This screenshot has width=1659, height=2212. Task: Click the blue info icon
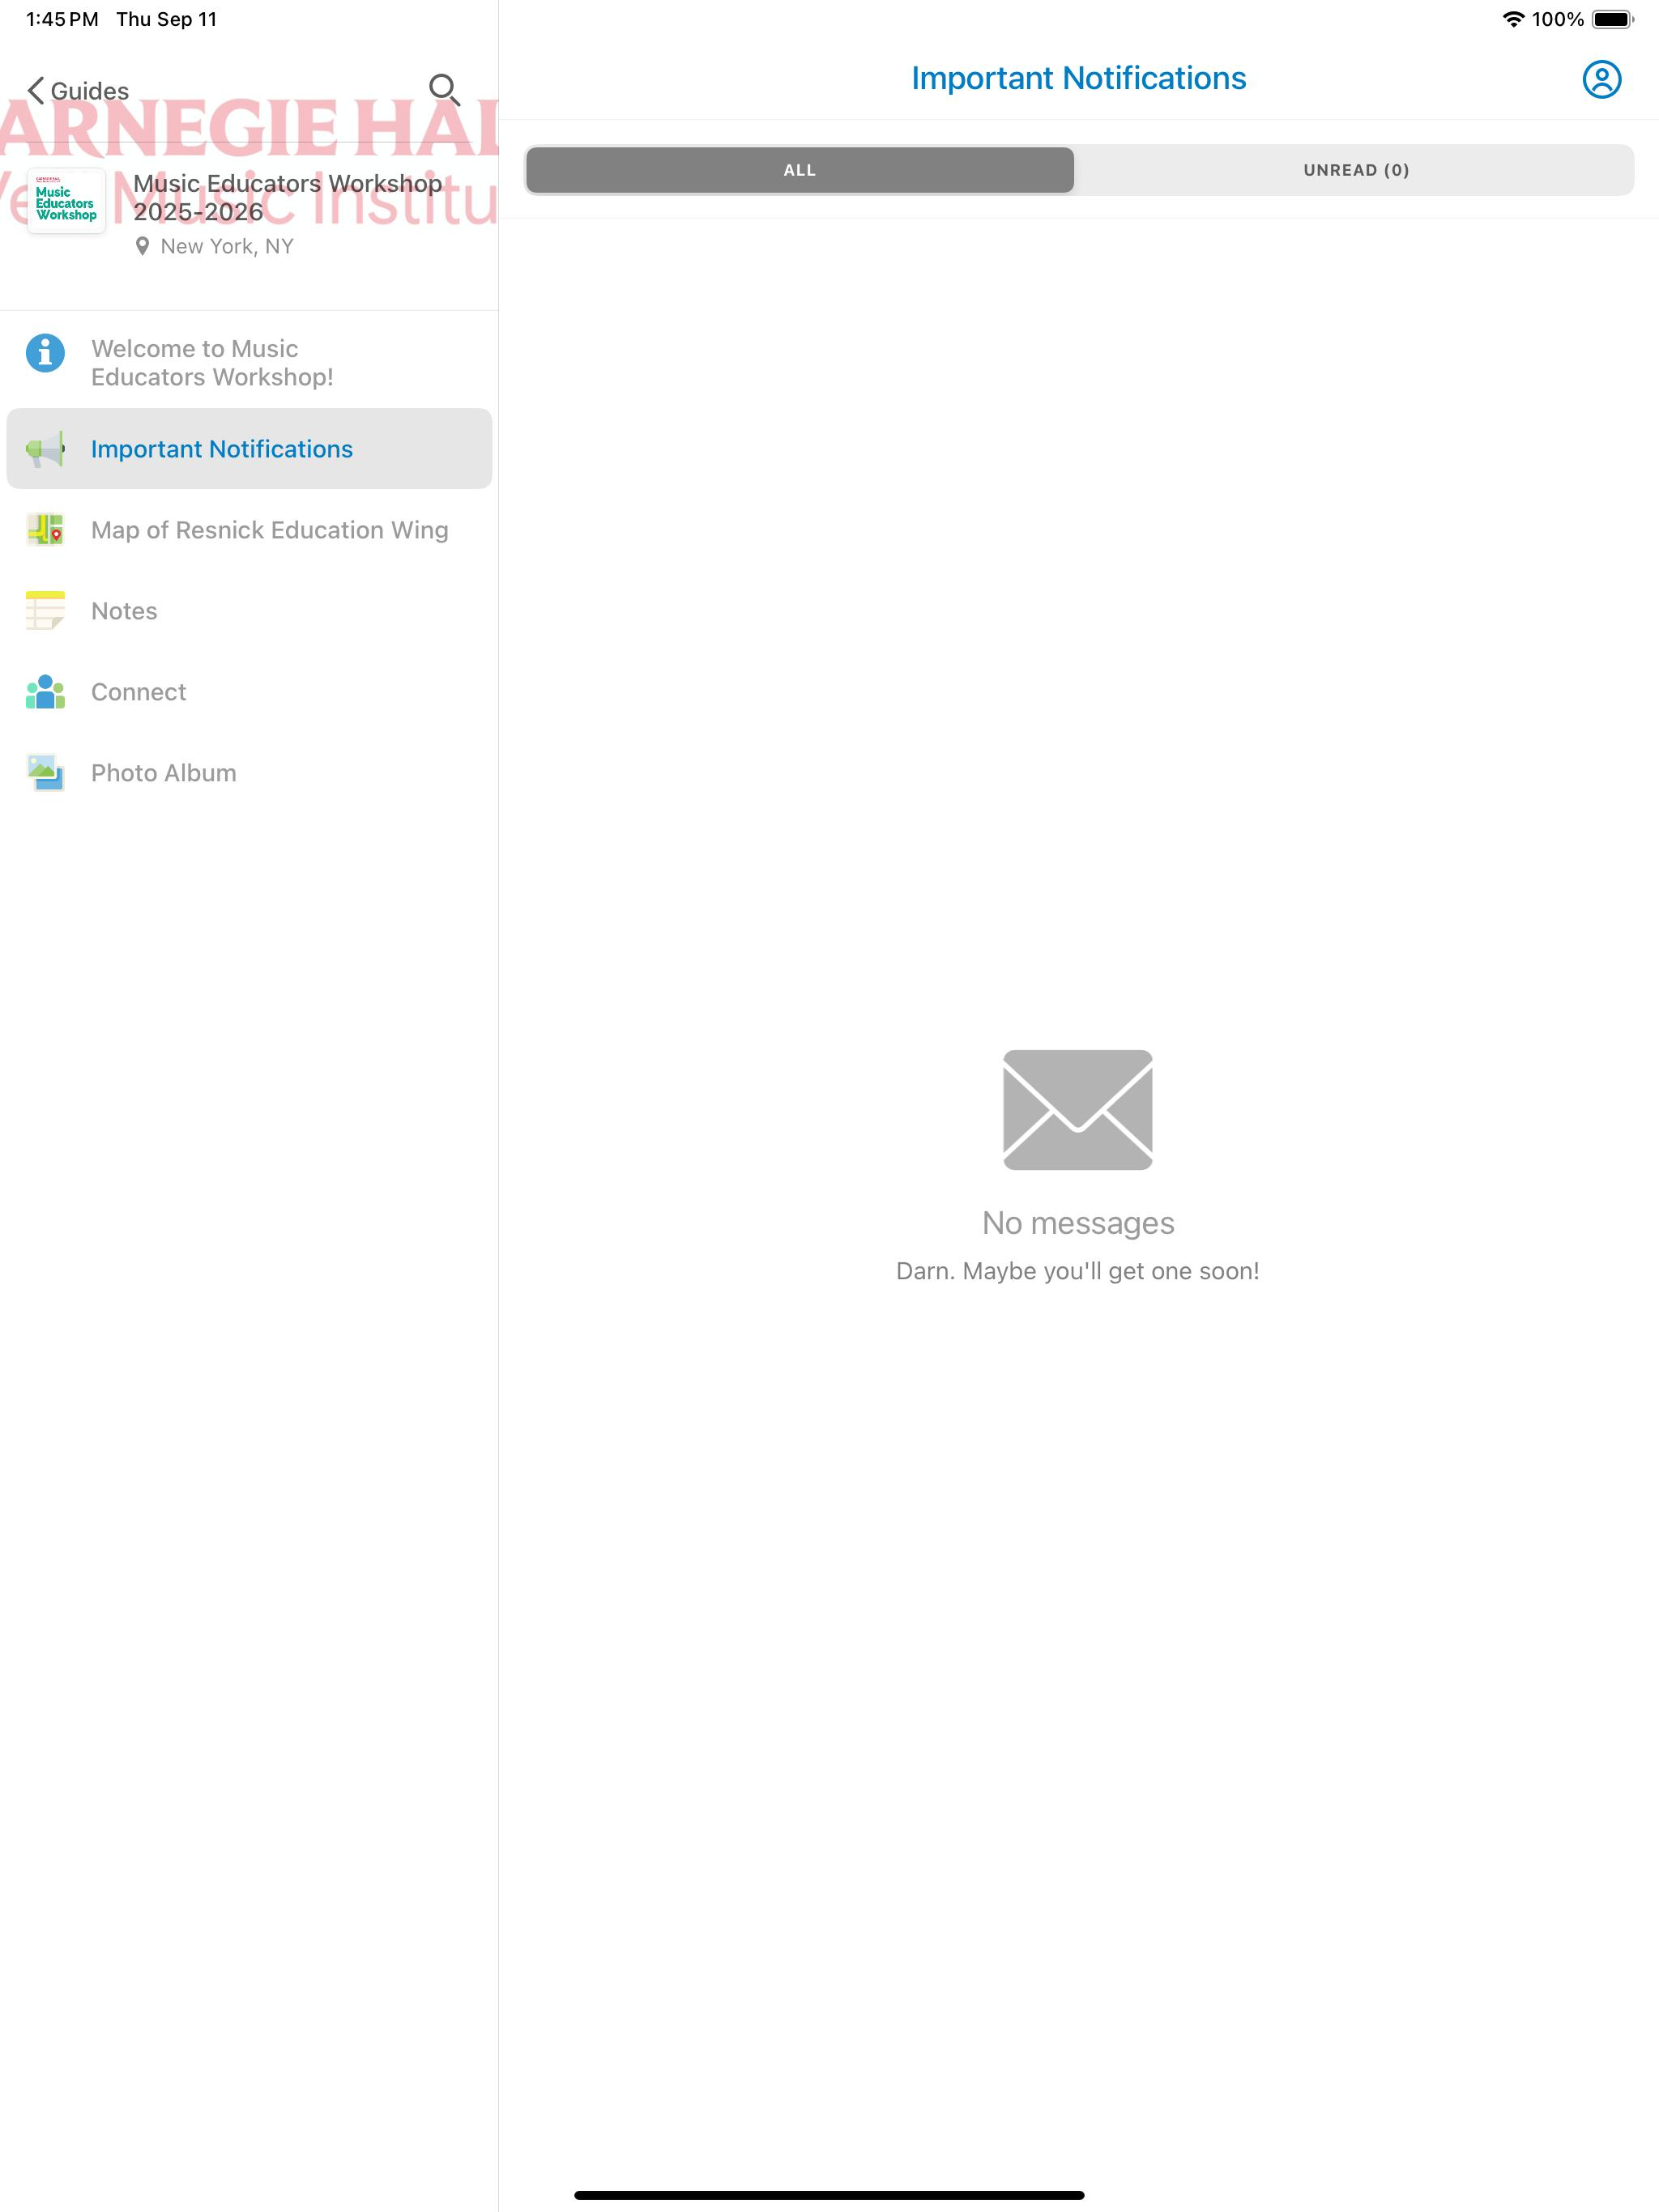pyautogui.click(x=45, y=353)
